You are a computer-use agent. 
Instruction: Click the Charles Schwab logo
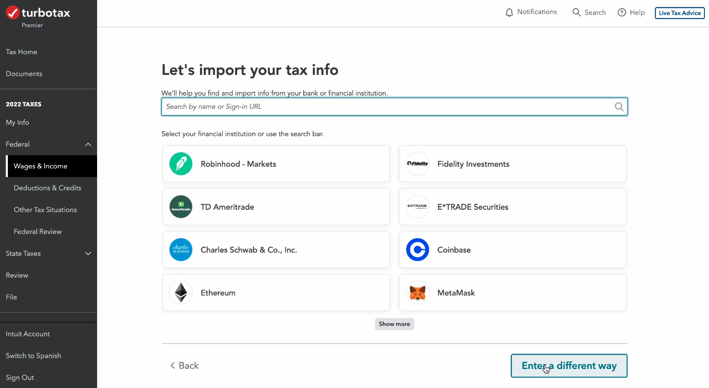point(181,250)
